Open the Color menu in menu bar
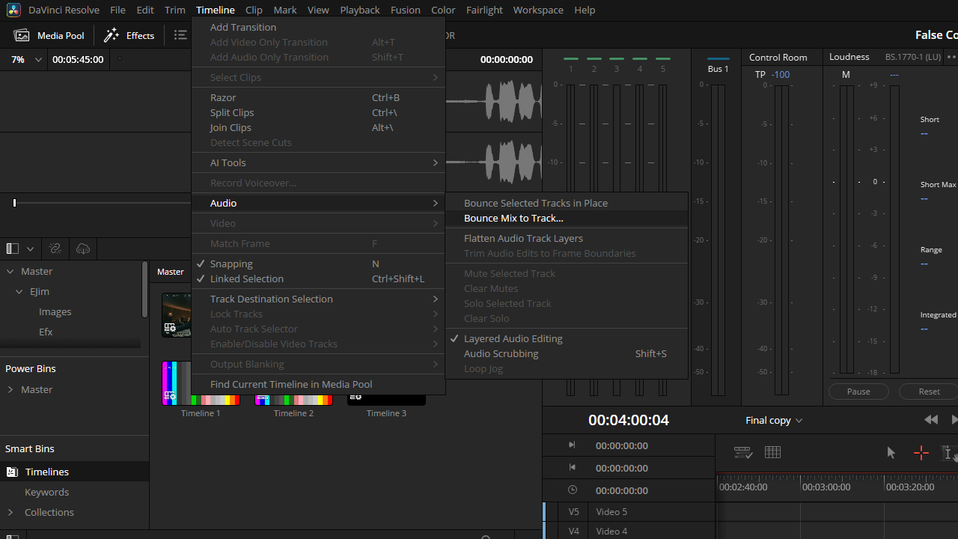Screen dimensions: 958x539 pos(443,10)
